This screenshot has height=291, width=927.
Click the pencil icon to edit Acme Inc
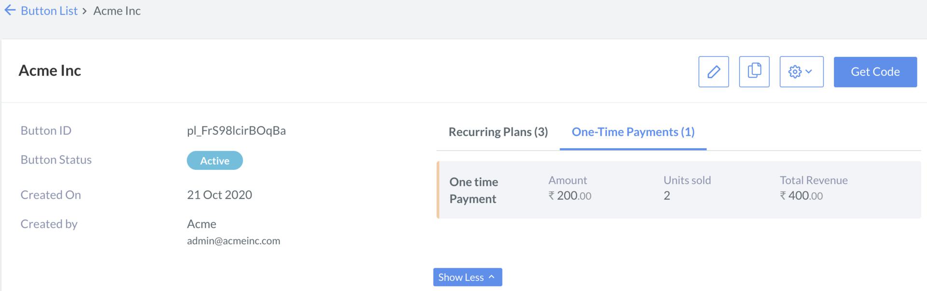click(714, 71)
